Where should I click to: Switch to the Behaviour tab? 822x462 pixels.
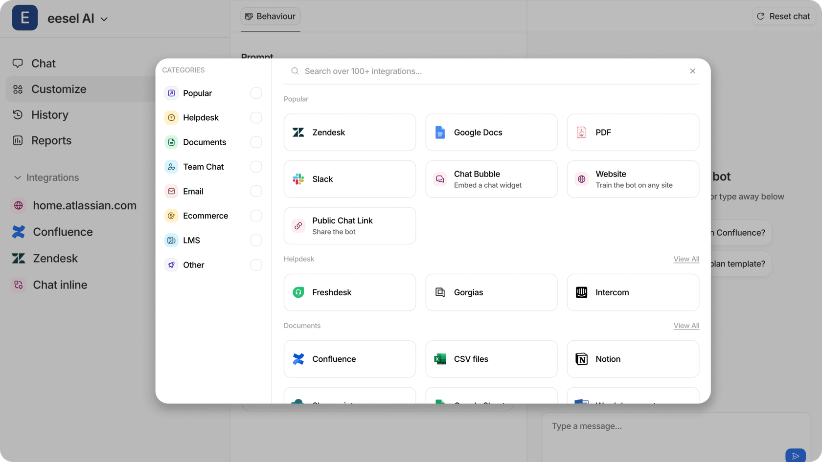tap(271, 16)
